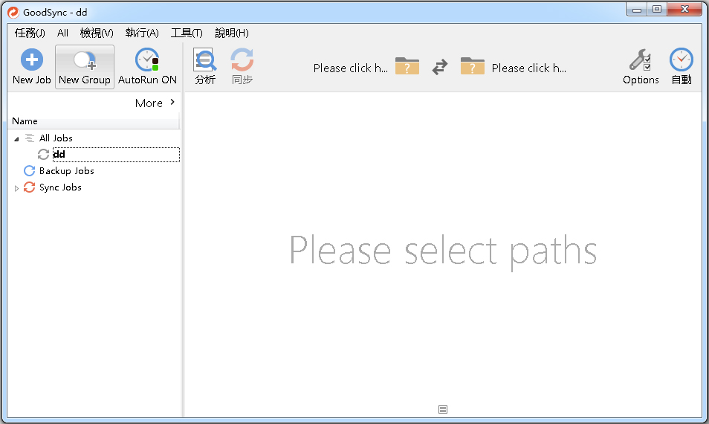
Task: Select the Backup Jobs group
Action: [66, 171]
